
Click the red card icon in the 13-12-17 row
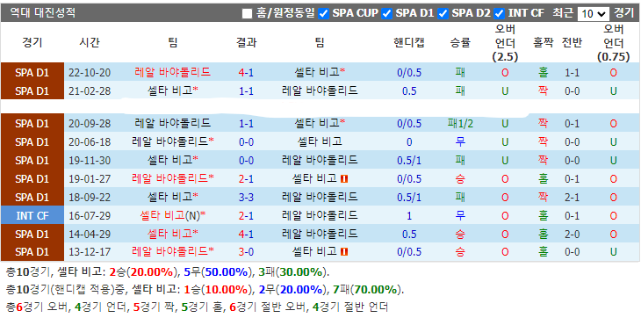pos(344,252)
